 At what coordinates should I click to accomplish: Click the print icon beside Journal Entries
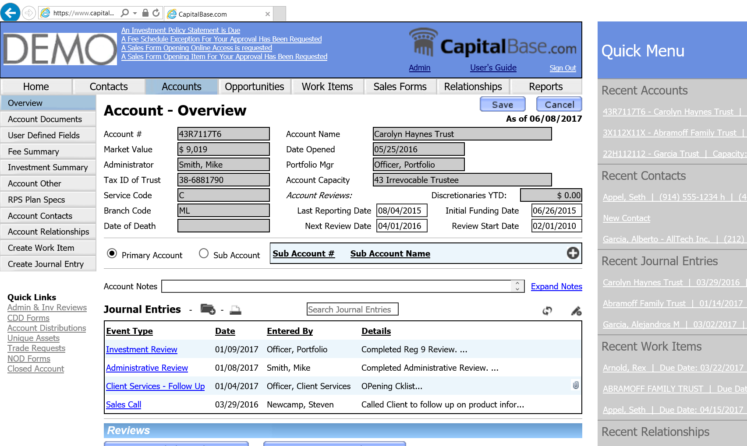point(235,309)
